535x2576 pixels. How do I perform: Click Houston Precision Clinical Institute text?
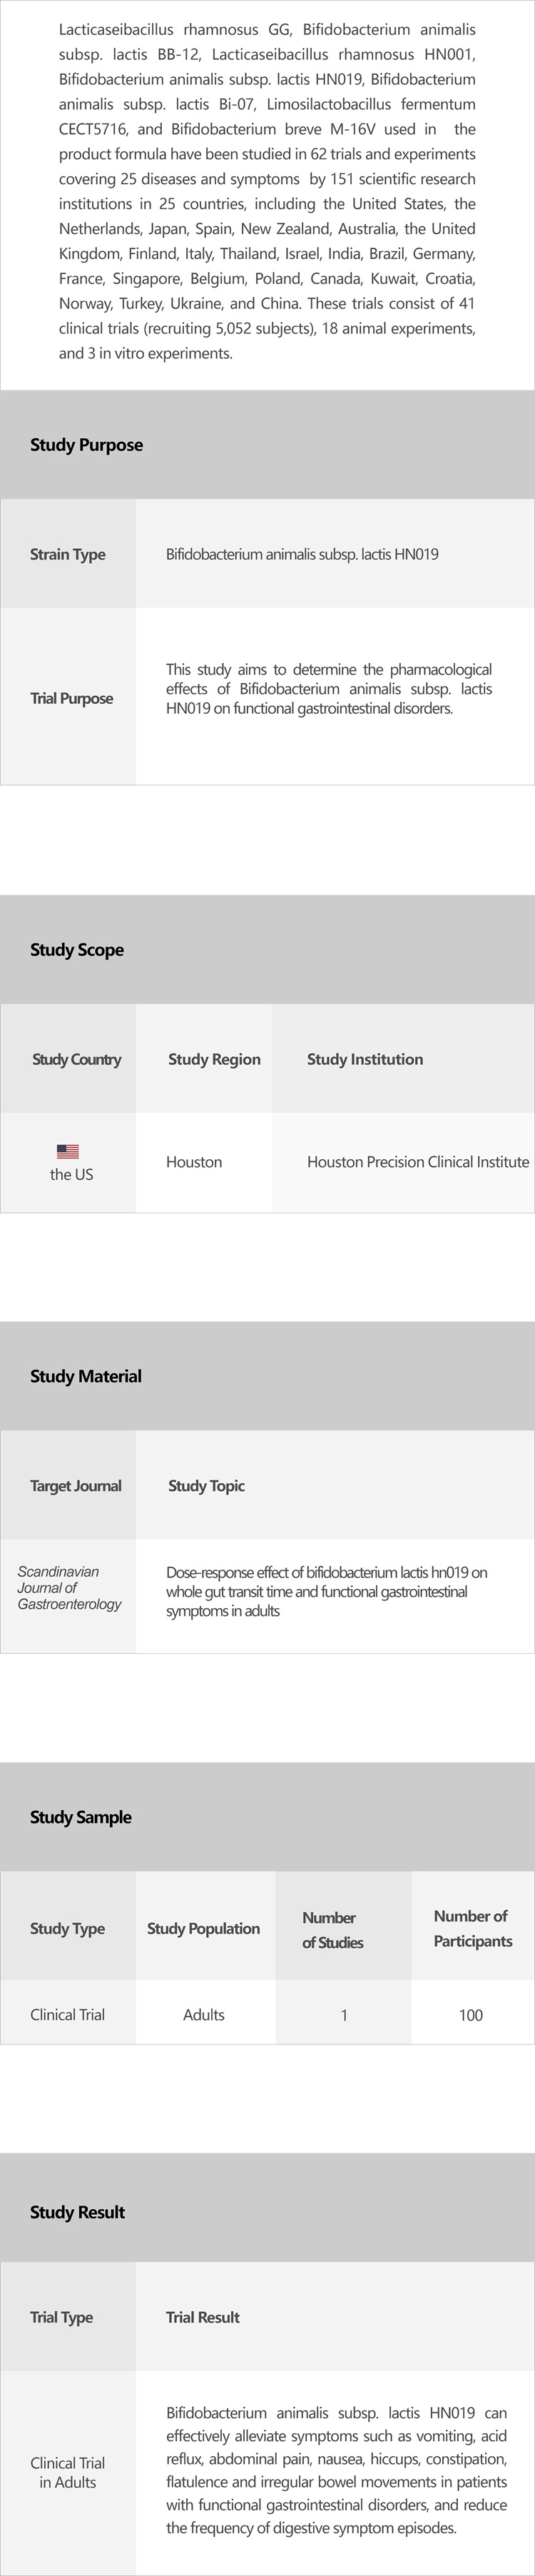pyautogui.click(x=417, y=1162)
